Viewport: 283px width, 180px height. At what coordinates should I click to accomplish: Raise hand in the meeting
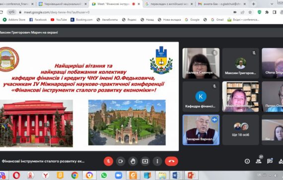[133, 161]
